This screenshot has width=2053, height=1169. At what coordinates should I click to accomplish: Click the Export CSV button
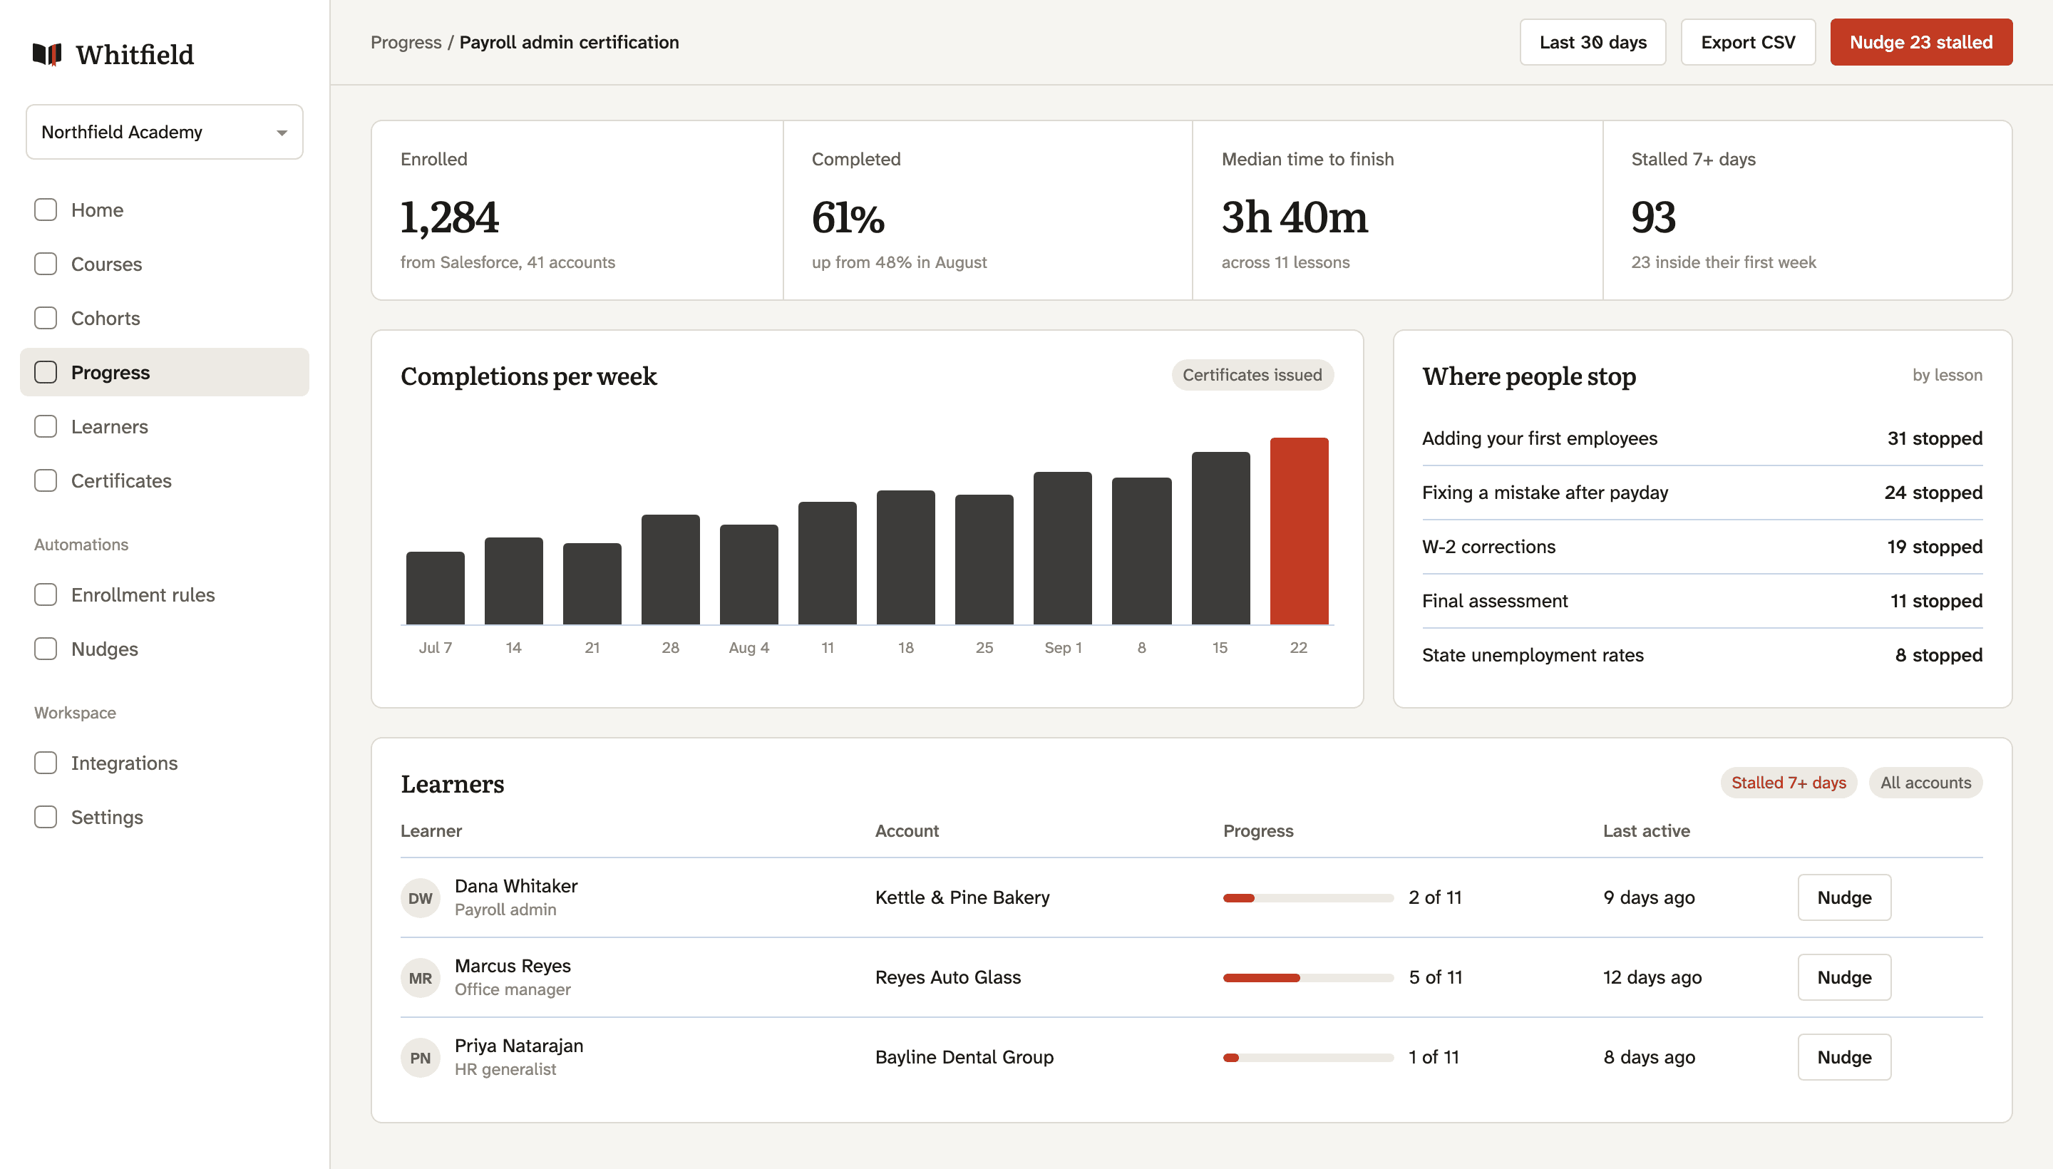click(x=1747, y=42)
